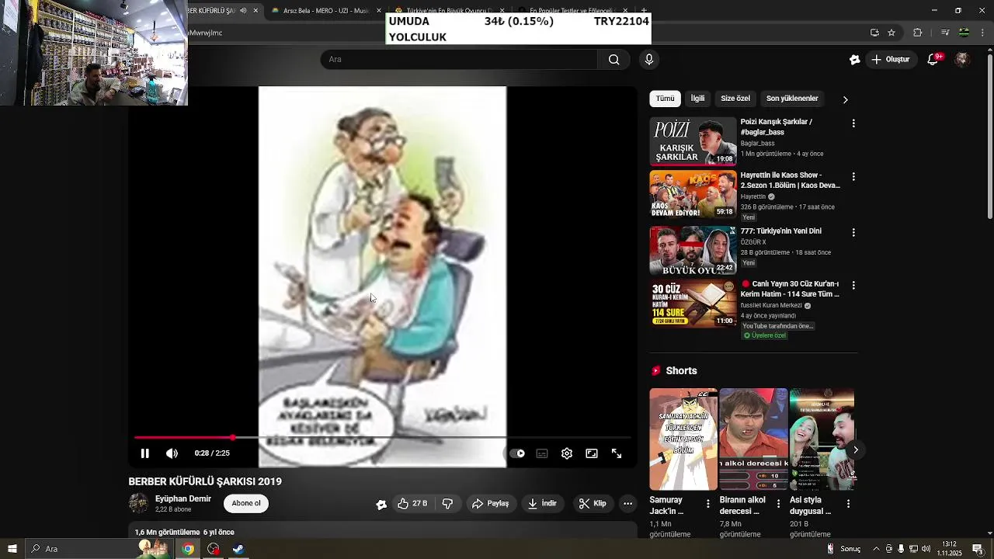
Task: Open 'Biranın alkol derecesi' Short thumbnail
Action: [x=753, y=439]
